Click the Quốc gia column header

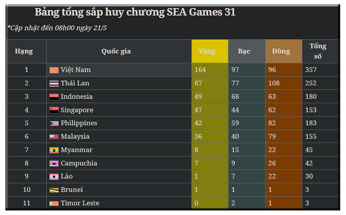pyautogui.click(x=116, y=51)
